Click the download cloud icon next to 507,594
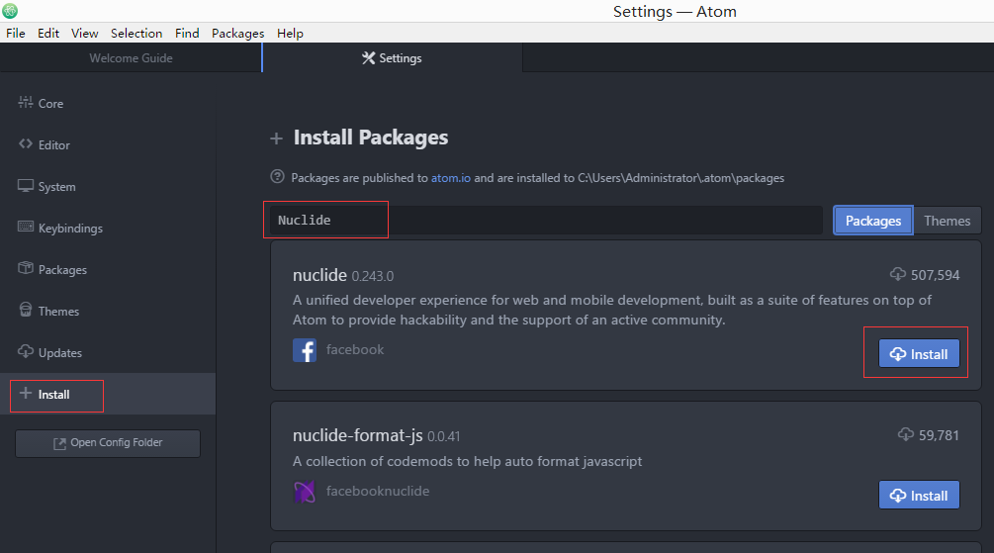This screenshot has height=553, width=994. point(898,274)
